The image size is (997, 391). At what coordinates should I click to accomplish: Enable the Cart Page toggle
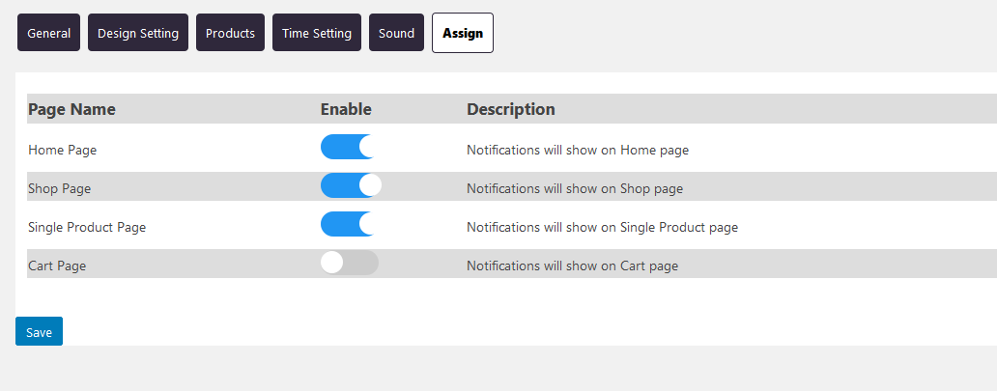pos(349,263)
